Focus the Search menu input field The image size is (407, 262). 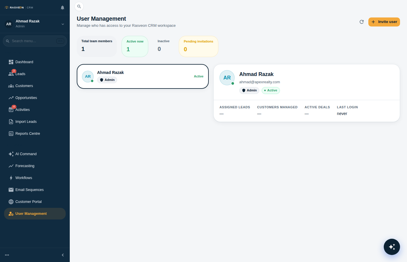pyautogui.click(x=35, y=41)
